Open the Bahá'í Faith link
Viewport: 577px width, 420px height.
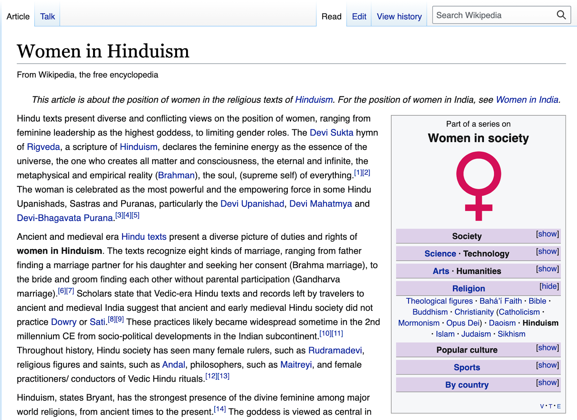(x=501, y=301)
